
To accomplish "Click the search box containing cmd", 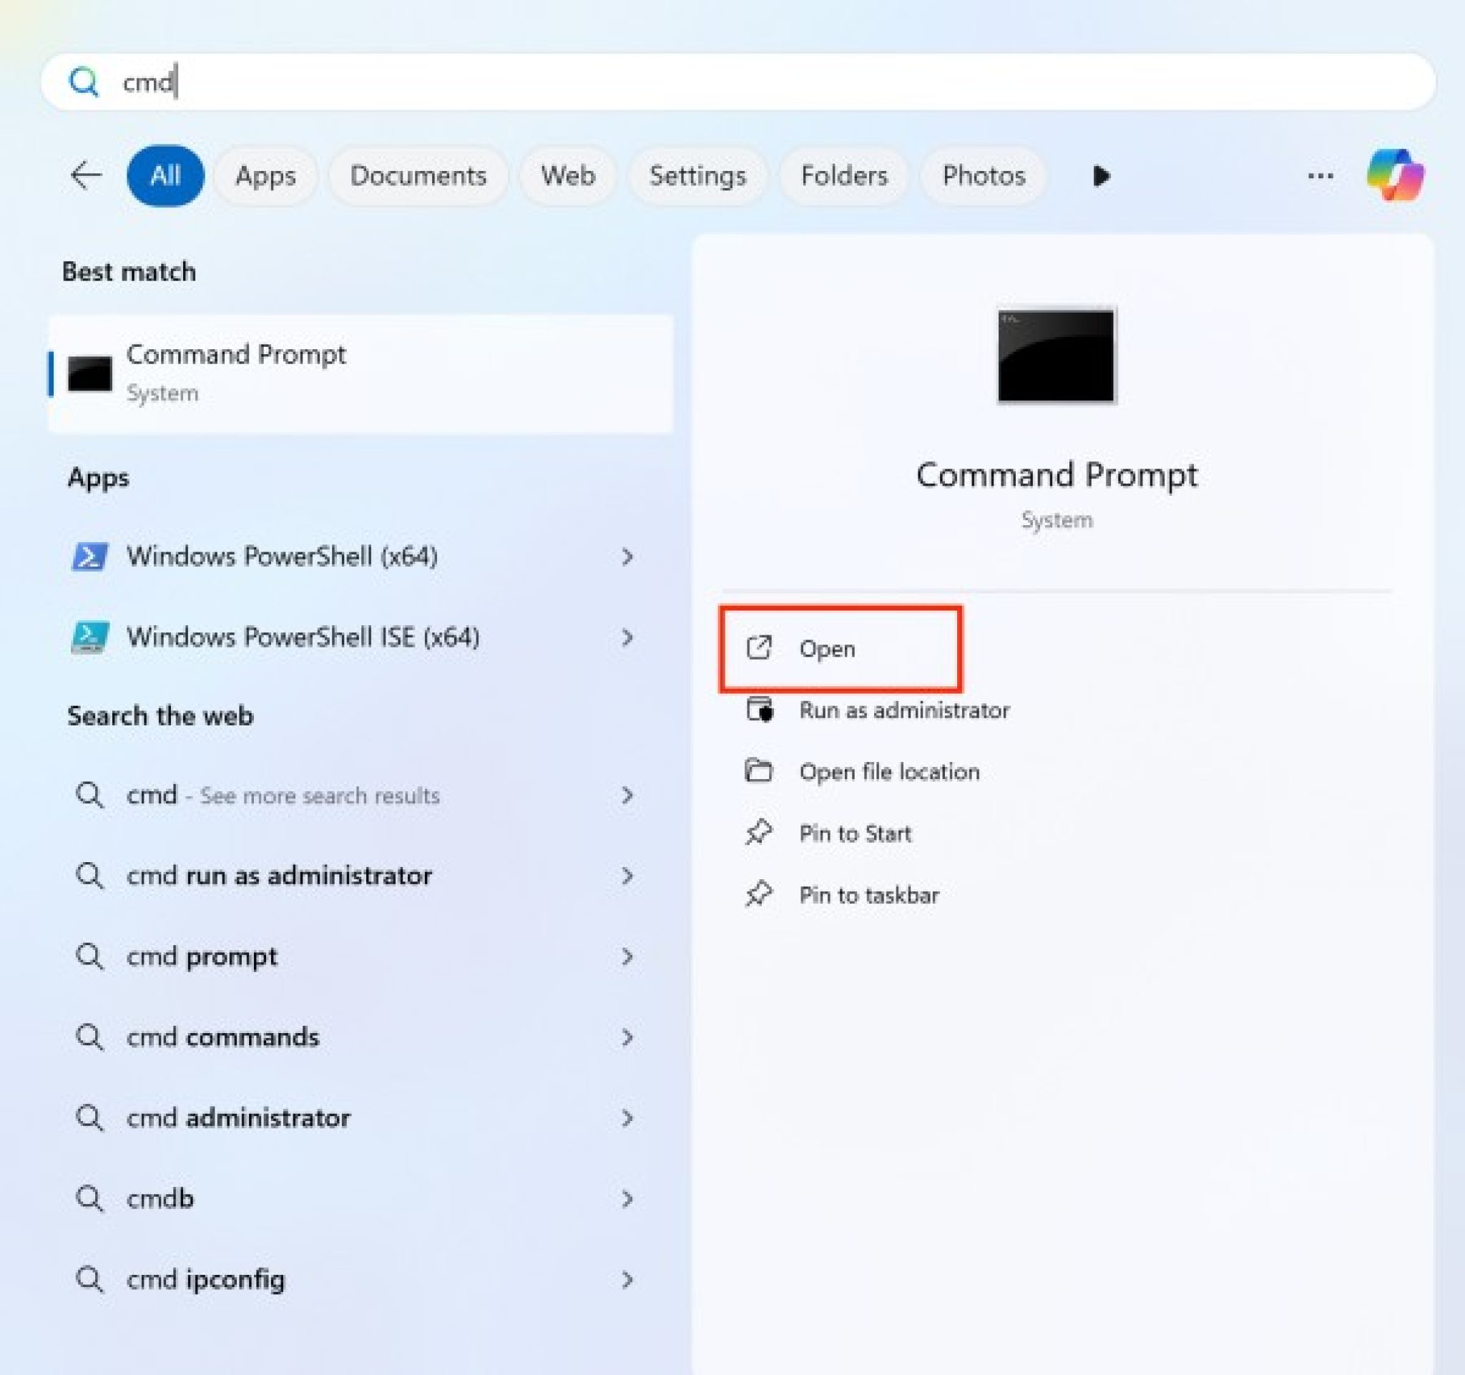I will 737,82.
